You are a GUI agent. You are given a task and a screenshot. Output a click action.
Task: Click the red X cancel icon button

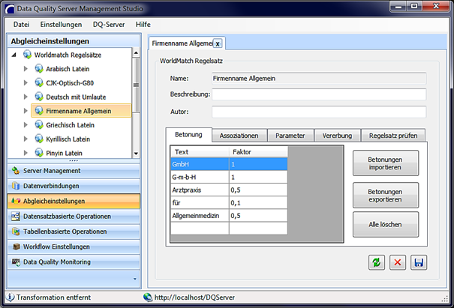click(x=398, y=262)
